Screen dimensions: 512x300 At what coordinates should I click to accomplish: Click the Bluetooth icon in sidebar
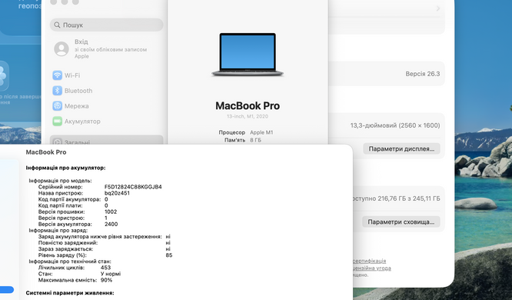[x=57, y=91]
